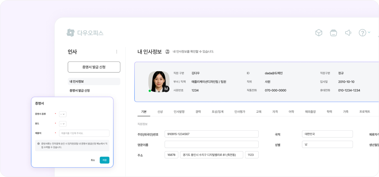Click the 직원구분 value 정규
The height and width of the screenshot is (177, 379).
(341, 73)
